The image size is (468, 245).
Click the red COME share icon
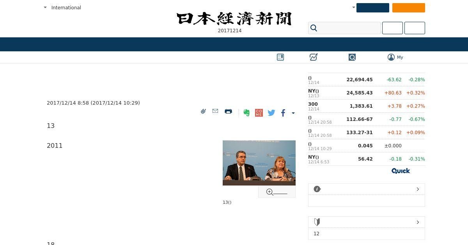[x=259, y=113]
